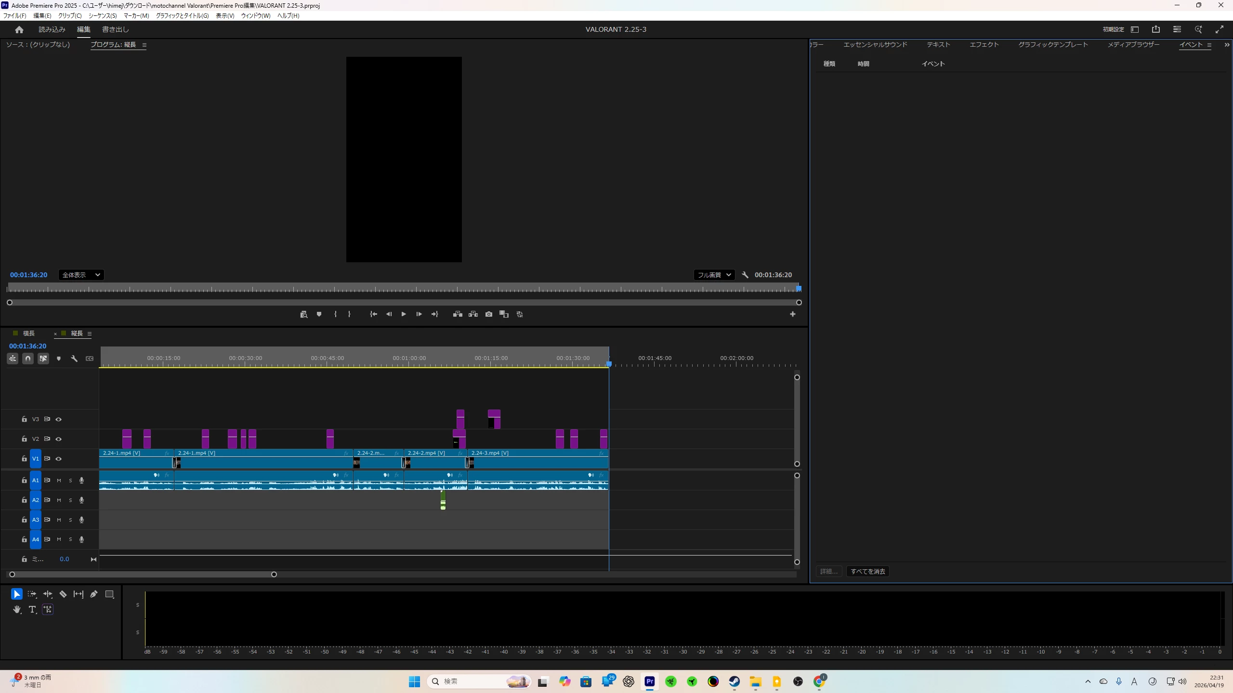Open the フル画質 playback resolution dropdown
This screenshot has width=1233, height=693.
[714, 275]
